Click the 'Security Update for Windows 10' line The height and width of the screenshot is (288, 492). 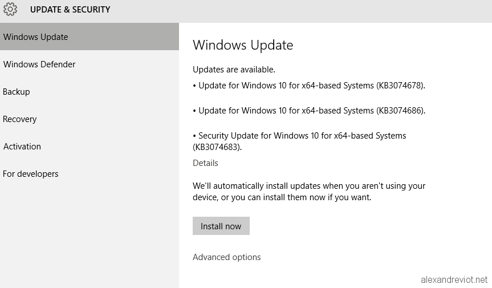click(299, 136)
